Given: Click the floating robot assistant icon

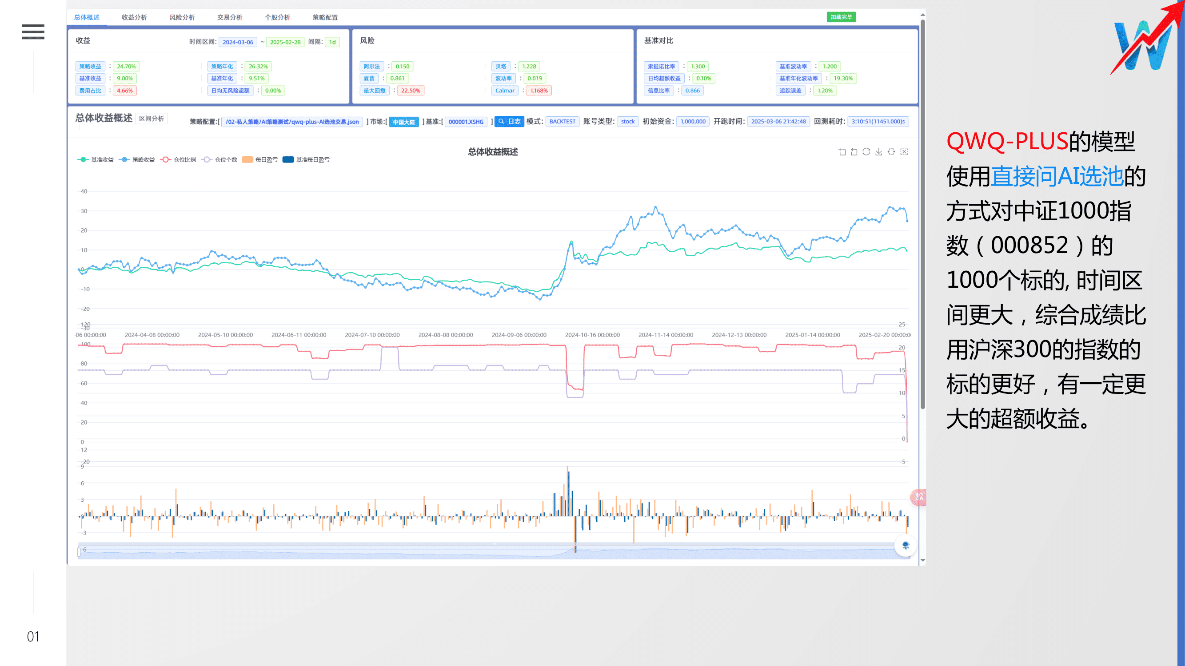Looking at the screenshot, I should (x=906, y=546).
